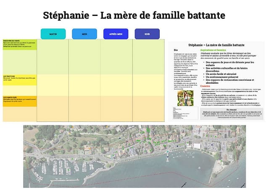Viewport: 269px width, 190px height.
Task: Click the MATIN column header button
Action: click(x=53, y=34)
